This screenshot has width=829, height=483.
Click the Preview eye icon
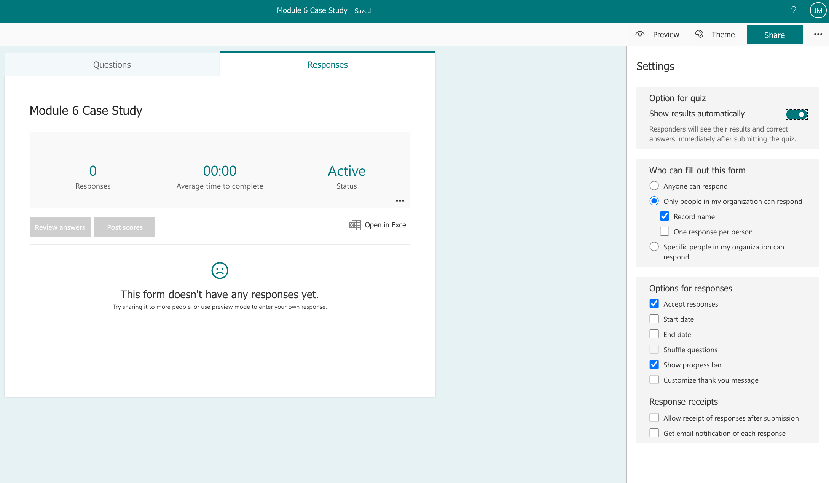point(640,34)
